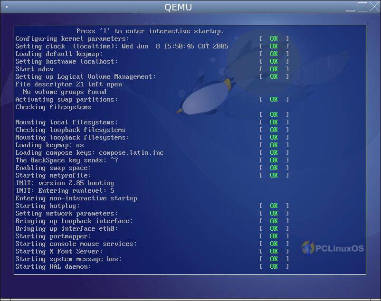Click the 'Start udev' line
The image size is (381, 301).
click(34, 69)
